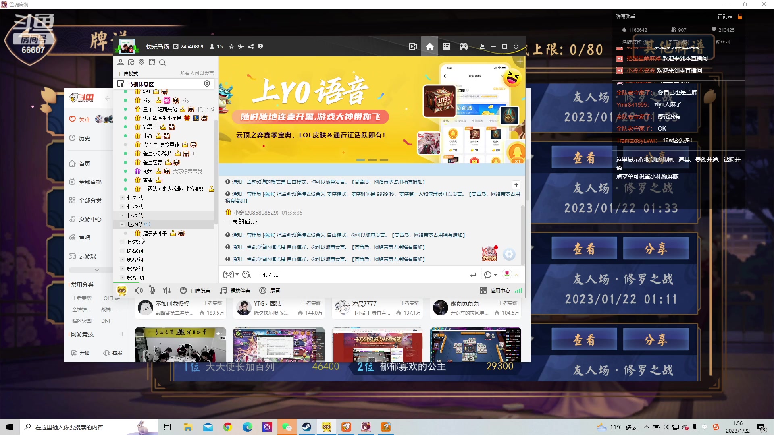The image size is (774, 435).
Task: Expand the gift panel with the small up chevron
Action: [x=516, y=275]
